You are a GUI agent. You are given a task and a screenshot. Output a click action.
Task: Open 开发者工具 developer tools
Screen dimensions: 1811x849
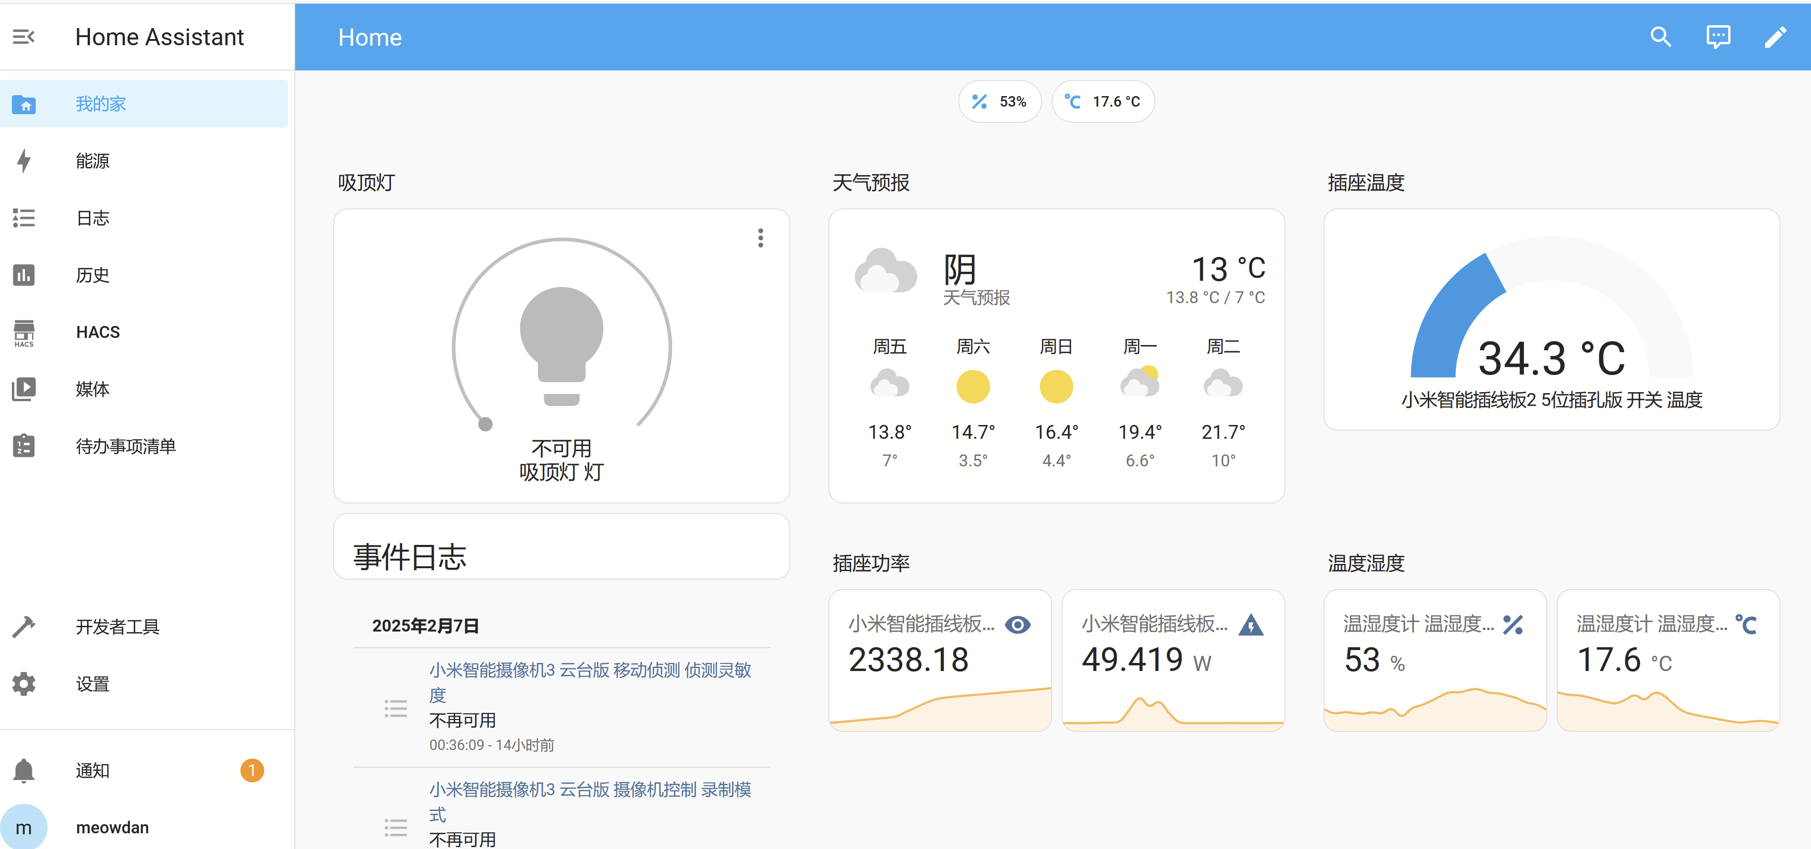144,626
